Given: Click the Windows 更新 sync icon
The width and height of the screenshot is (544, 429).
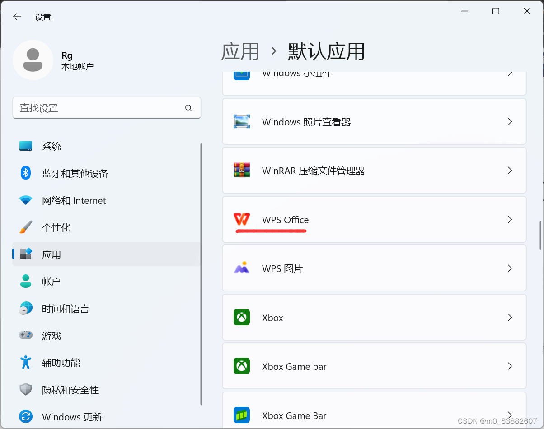Looking at the screenshot, I should point(26,416).
